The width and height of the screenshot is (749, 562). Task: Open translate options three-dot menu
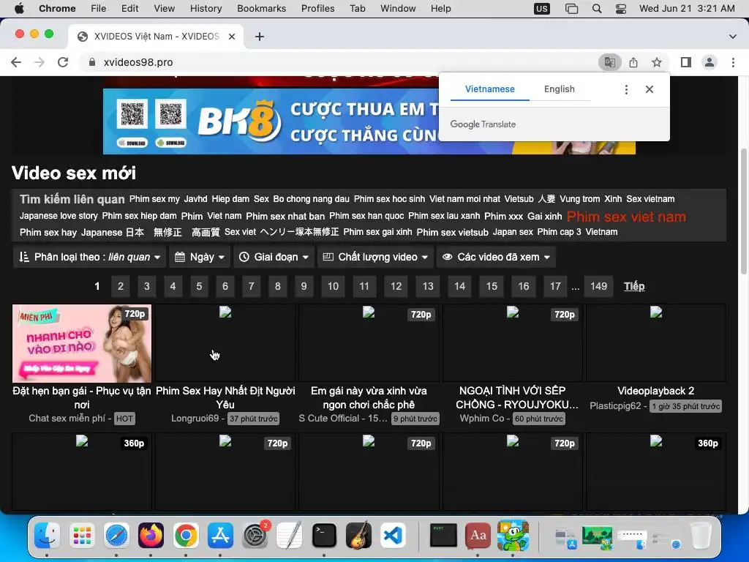coord(626,89)
